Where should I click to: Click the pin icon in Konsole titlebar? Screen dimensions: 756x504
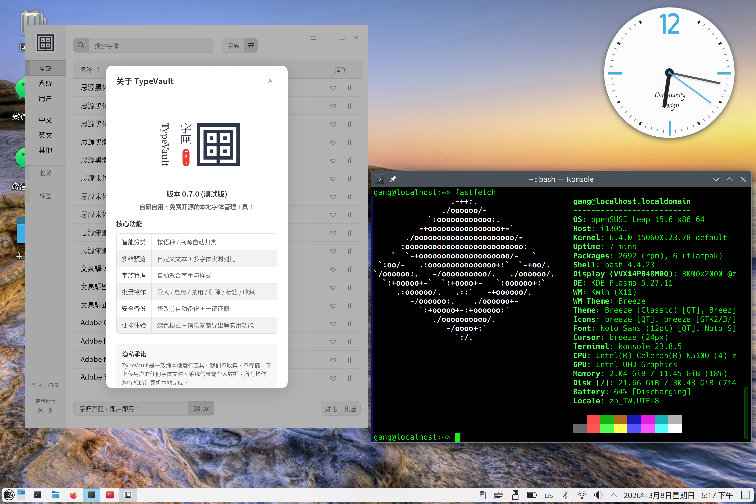(x=393, y=179)
